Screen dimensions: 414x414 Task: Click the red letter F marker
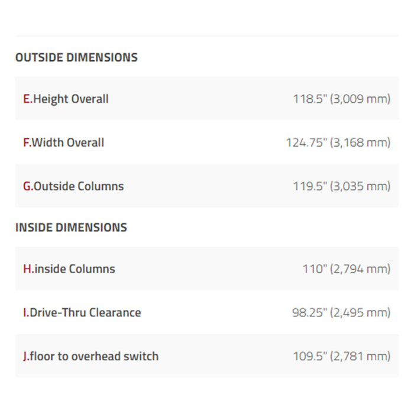point(27,143)
